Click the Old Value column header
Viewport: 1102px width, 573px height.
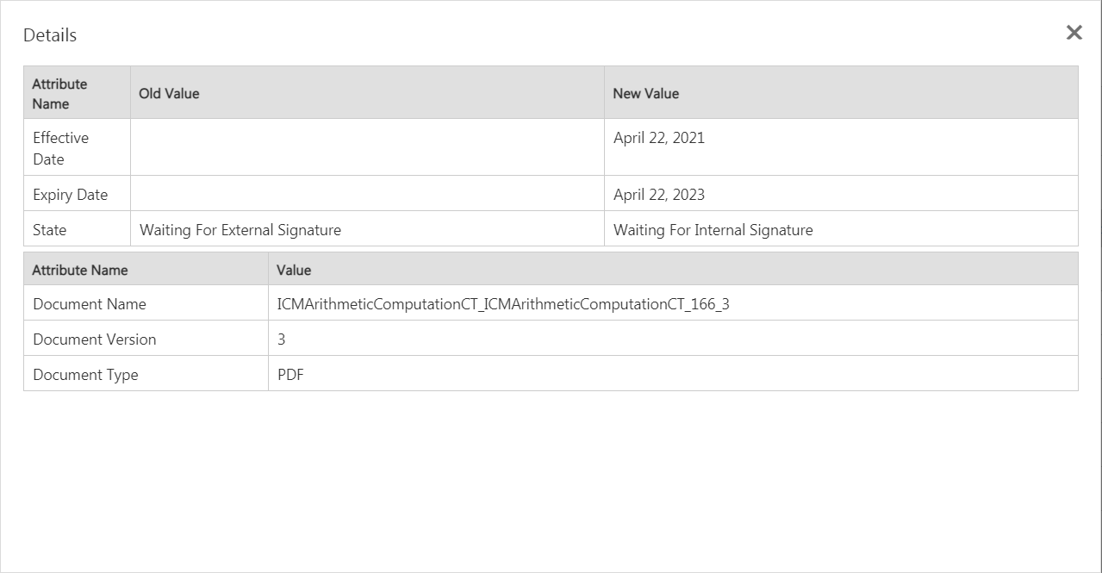[169, 93]
